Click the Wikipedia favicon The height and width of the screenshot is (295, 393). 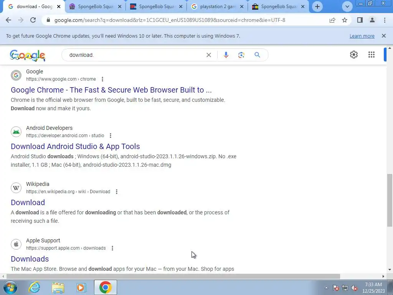pos(16,188)
